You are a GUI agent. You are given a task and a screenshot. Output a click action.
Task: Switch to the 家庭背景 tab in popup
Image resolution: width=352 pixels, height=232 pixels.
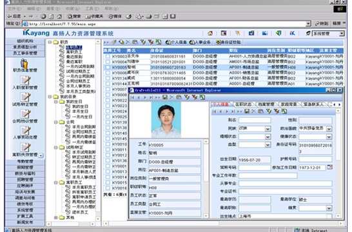click(x=289, y=104)
